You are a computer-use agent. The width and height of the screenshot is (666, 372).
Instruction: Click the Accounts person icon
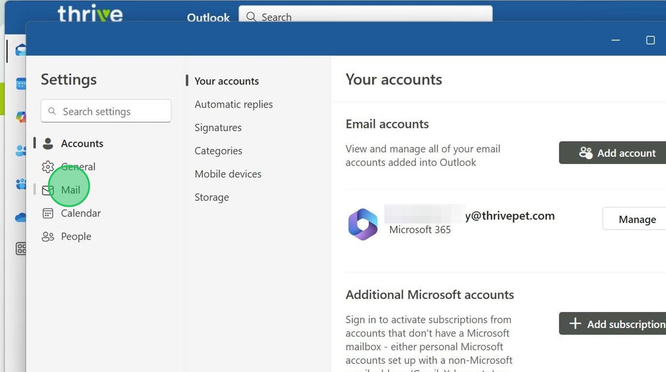click(x=48, y=144)
